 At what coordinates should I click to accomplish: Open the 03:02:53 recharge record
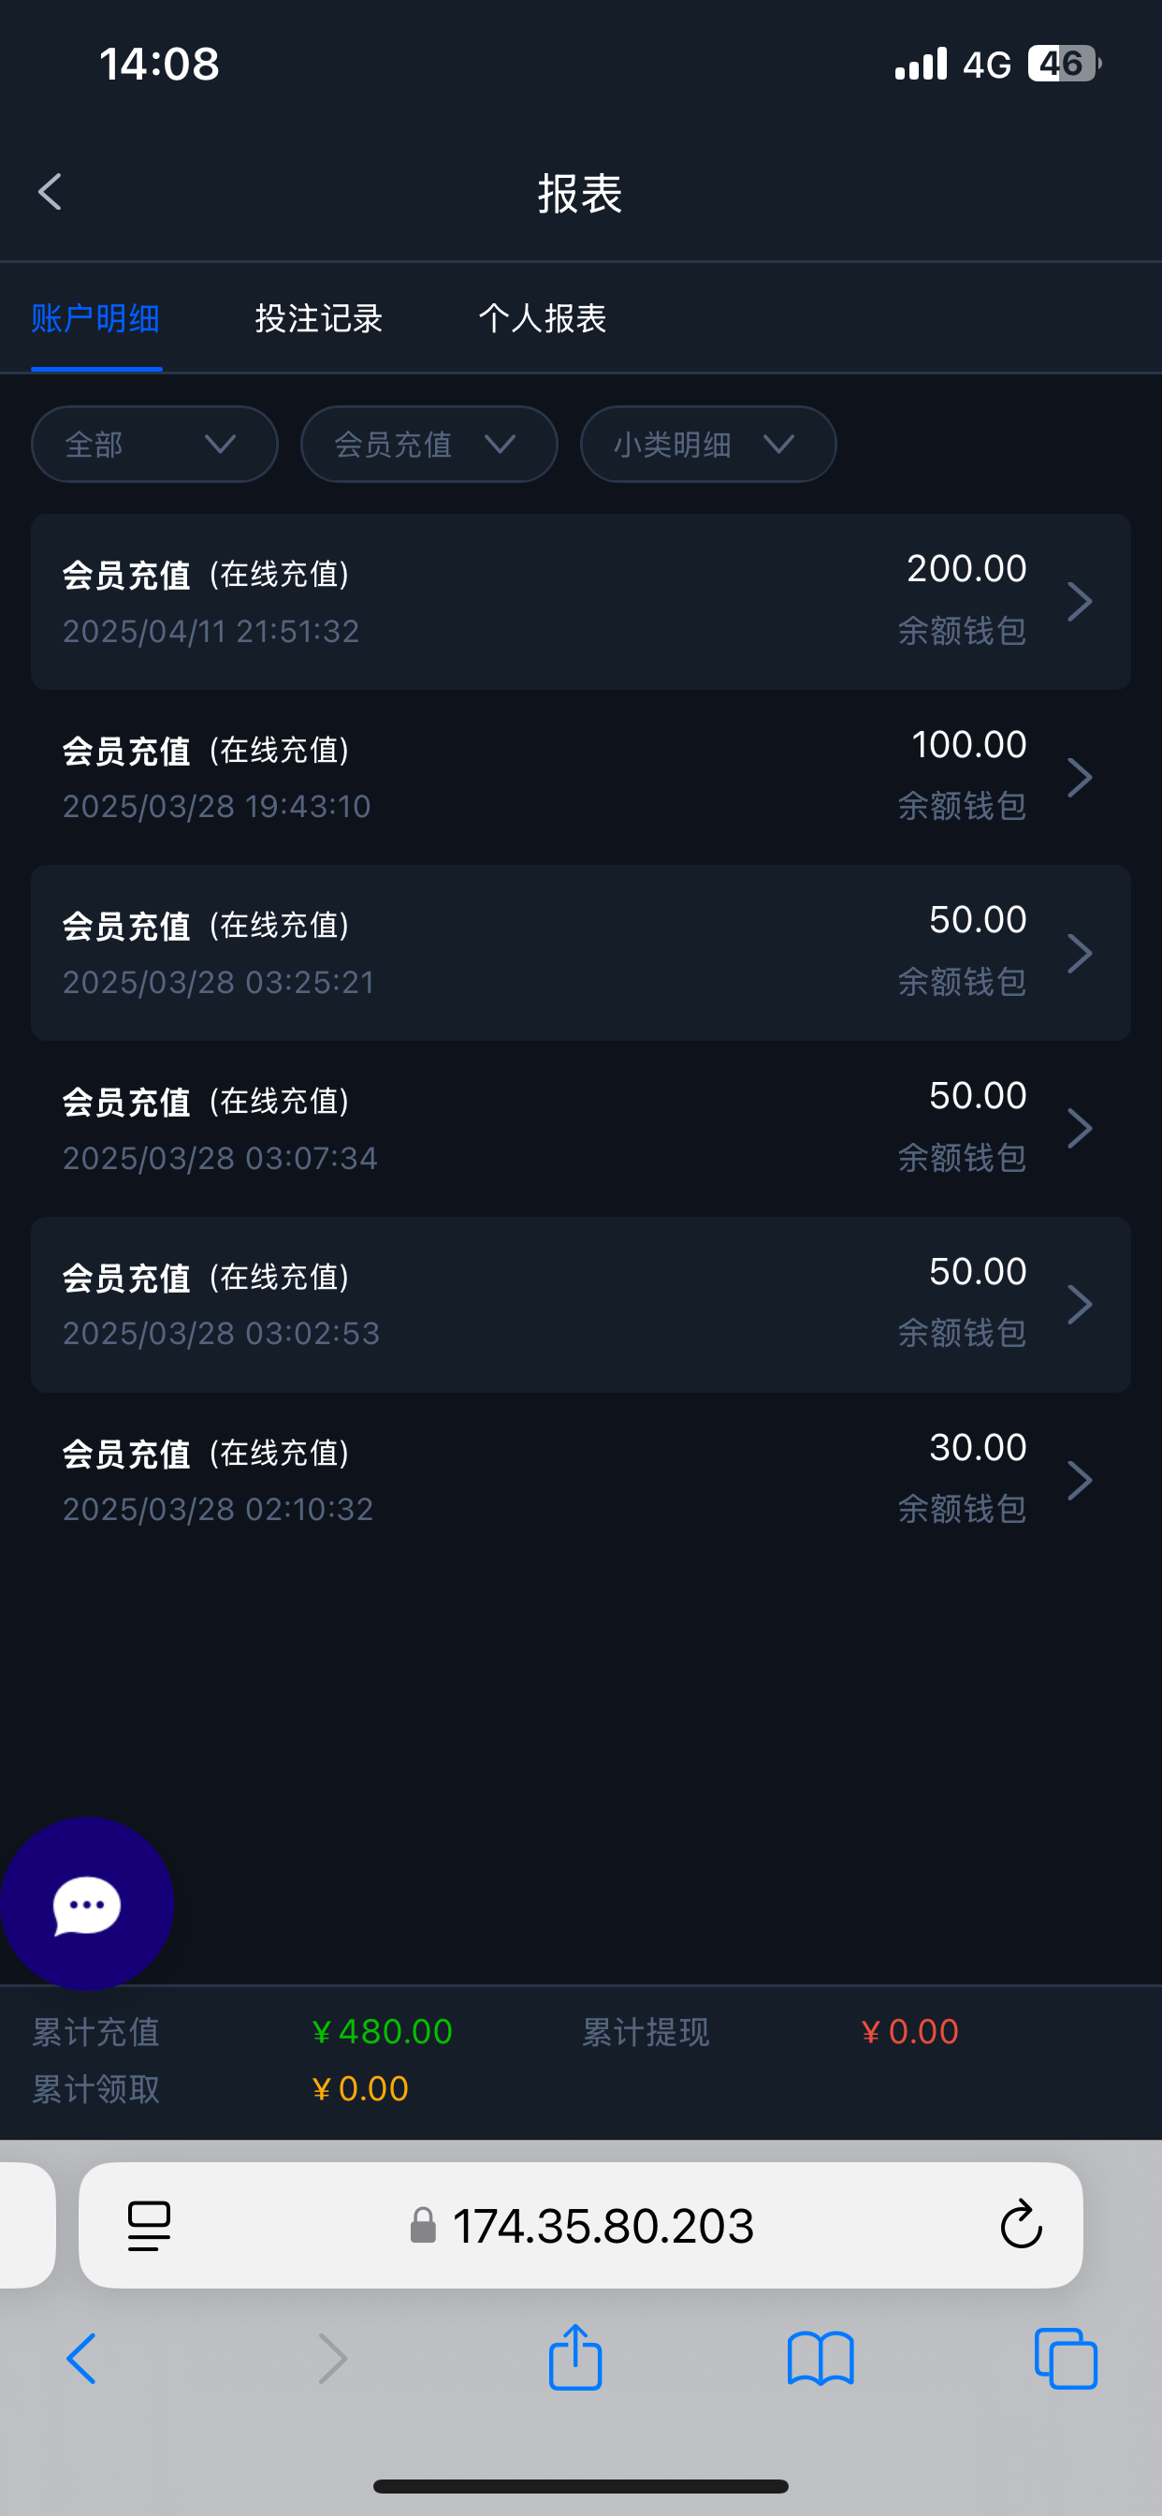tap(580, 1304)
